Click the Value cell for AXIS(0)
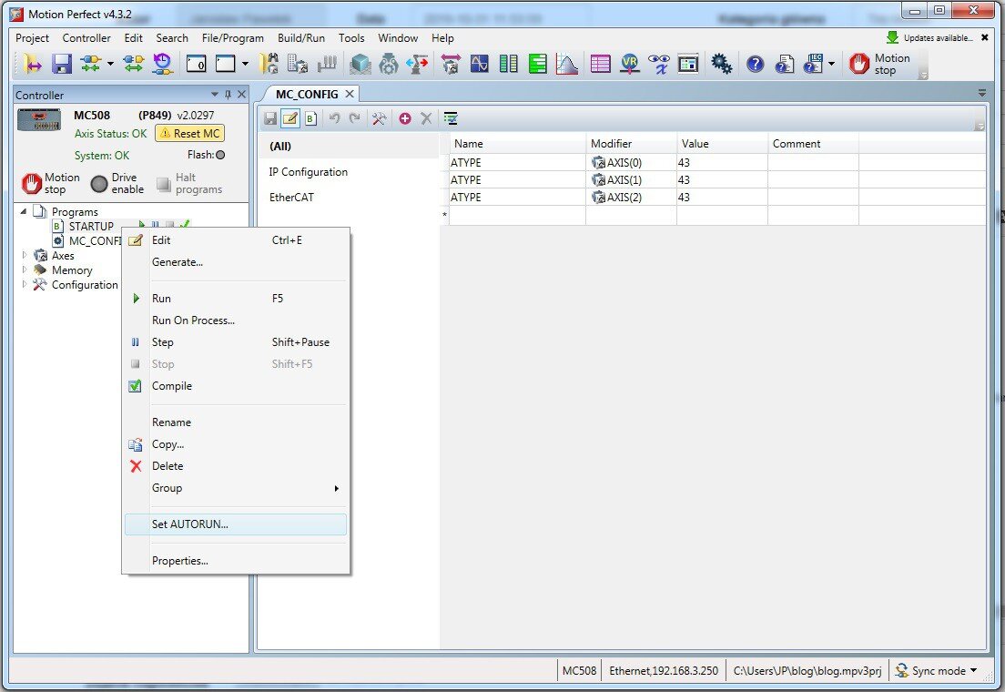The image size is (1005, 692). tap(722, 163)
